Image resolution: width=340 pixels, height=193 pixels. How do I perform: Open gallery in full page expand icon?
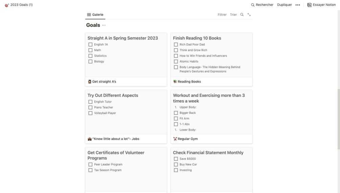click(249, 15)
